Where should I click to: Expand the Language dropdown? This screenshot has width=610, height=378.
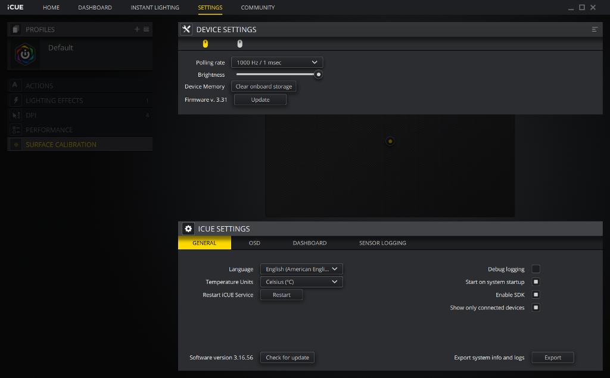(301, 269)
